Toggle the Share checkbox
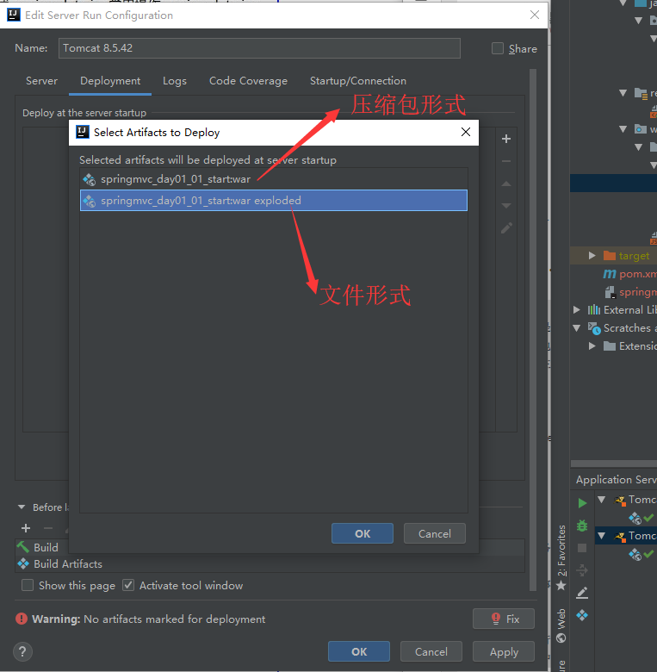The width and height of the screenshot is (657, 672). 497,48
